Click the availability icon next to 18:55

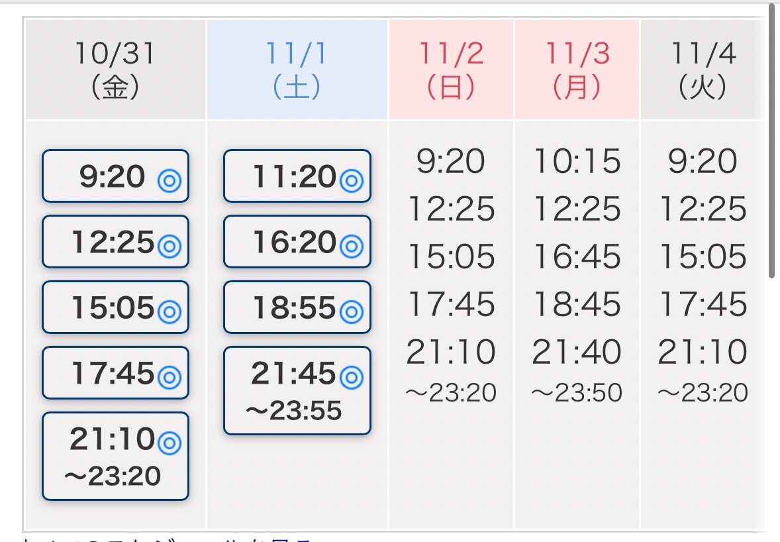tap(352, 311)
